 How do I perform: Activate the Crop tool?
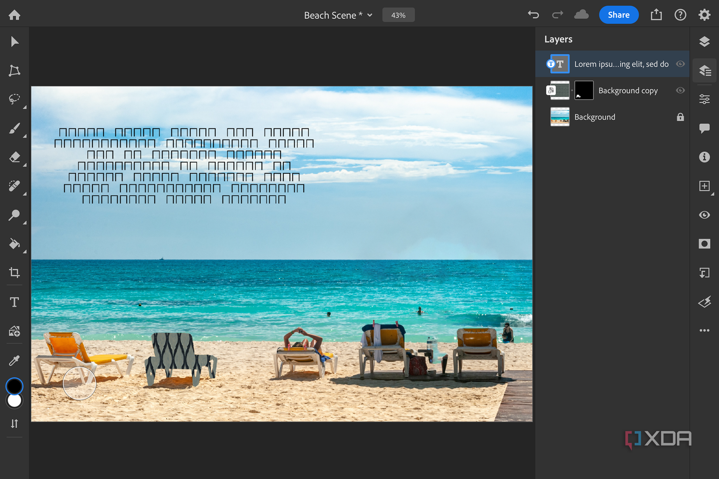14,273
